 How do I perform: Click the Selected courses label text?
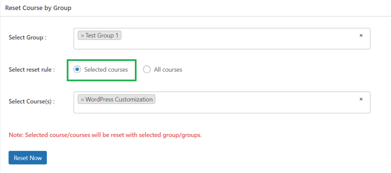click(x=106, y=70)
